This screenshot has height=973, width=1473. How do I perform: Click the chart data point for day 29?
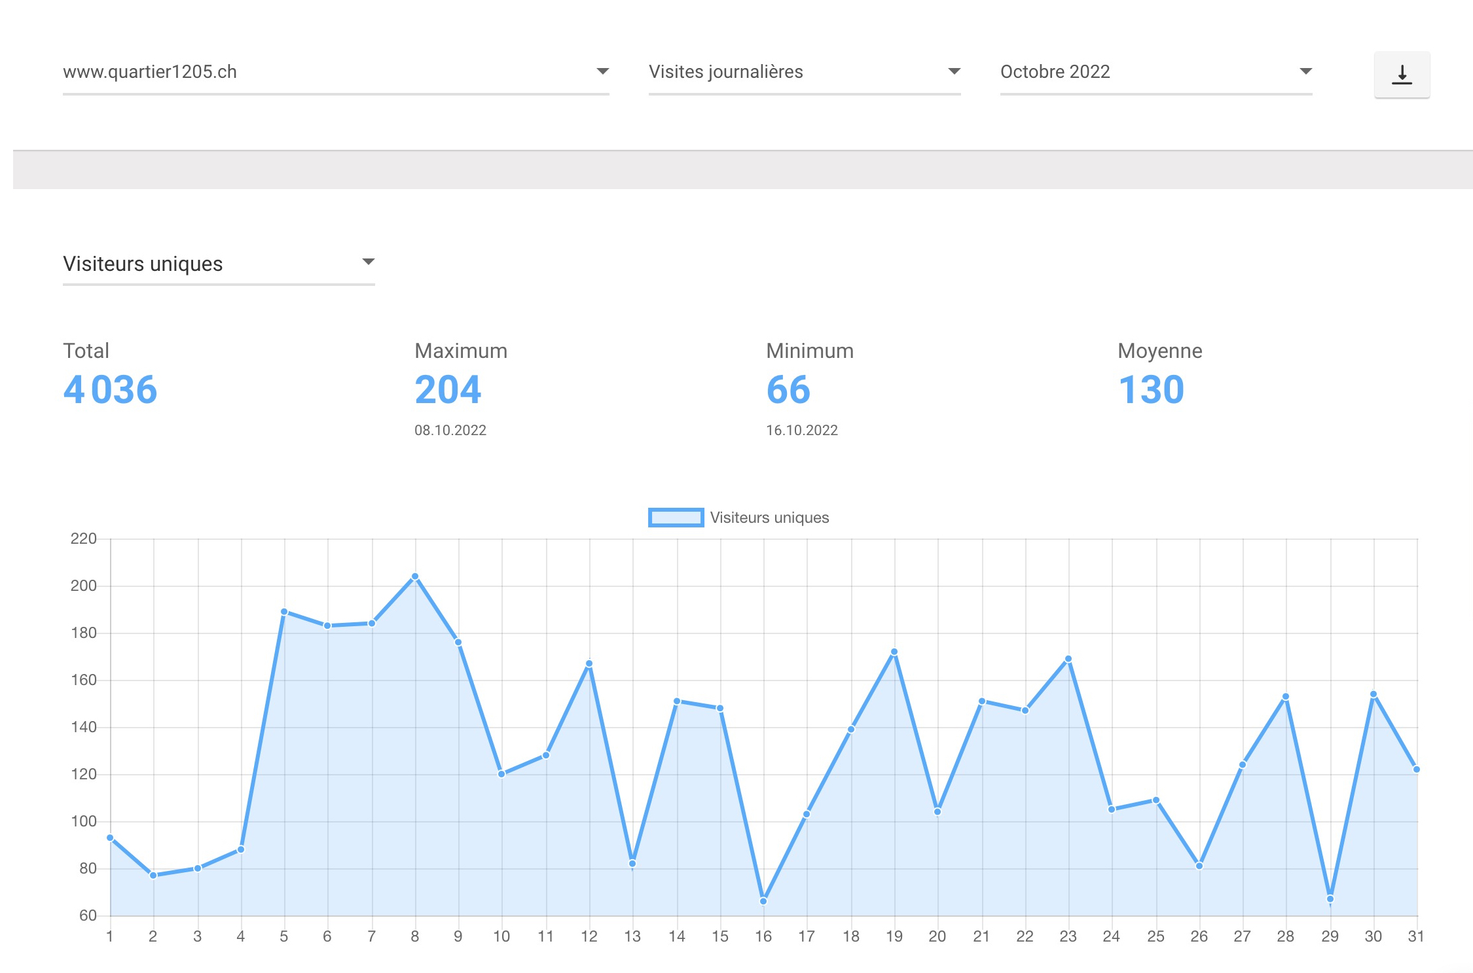pyautogui.click(x=1330, y=899)
